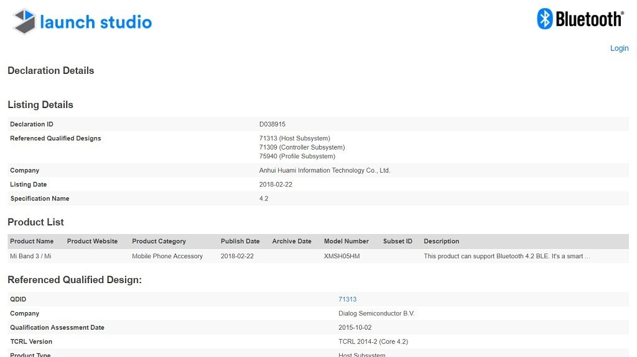Click the Product Category column header
637x357 pixels.
159,241
